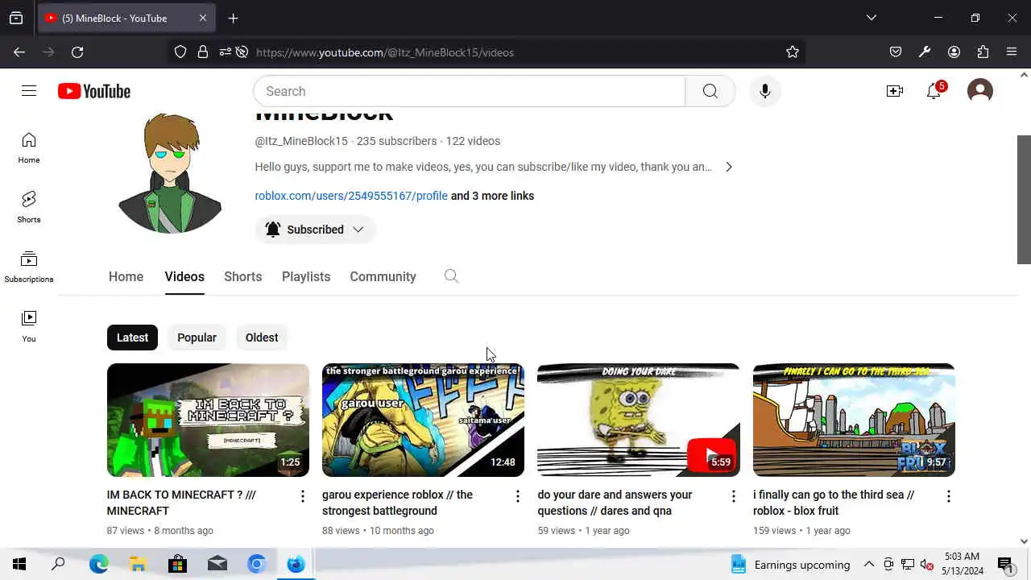Click the YouTube logo

click(94, 91)
